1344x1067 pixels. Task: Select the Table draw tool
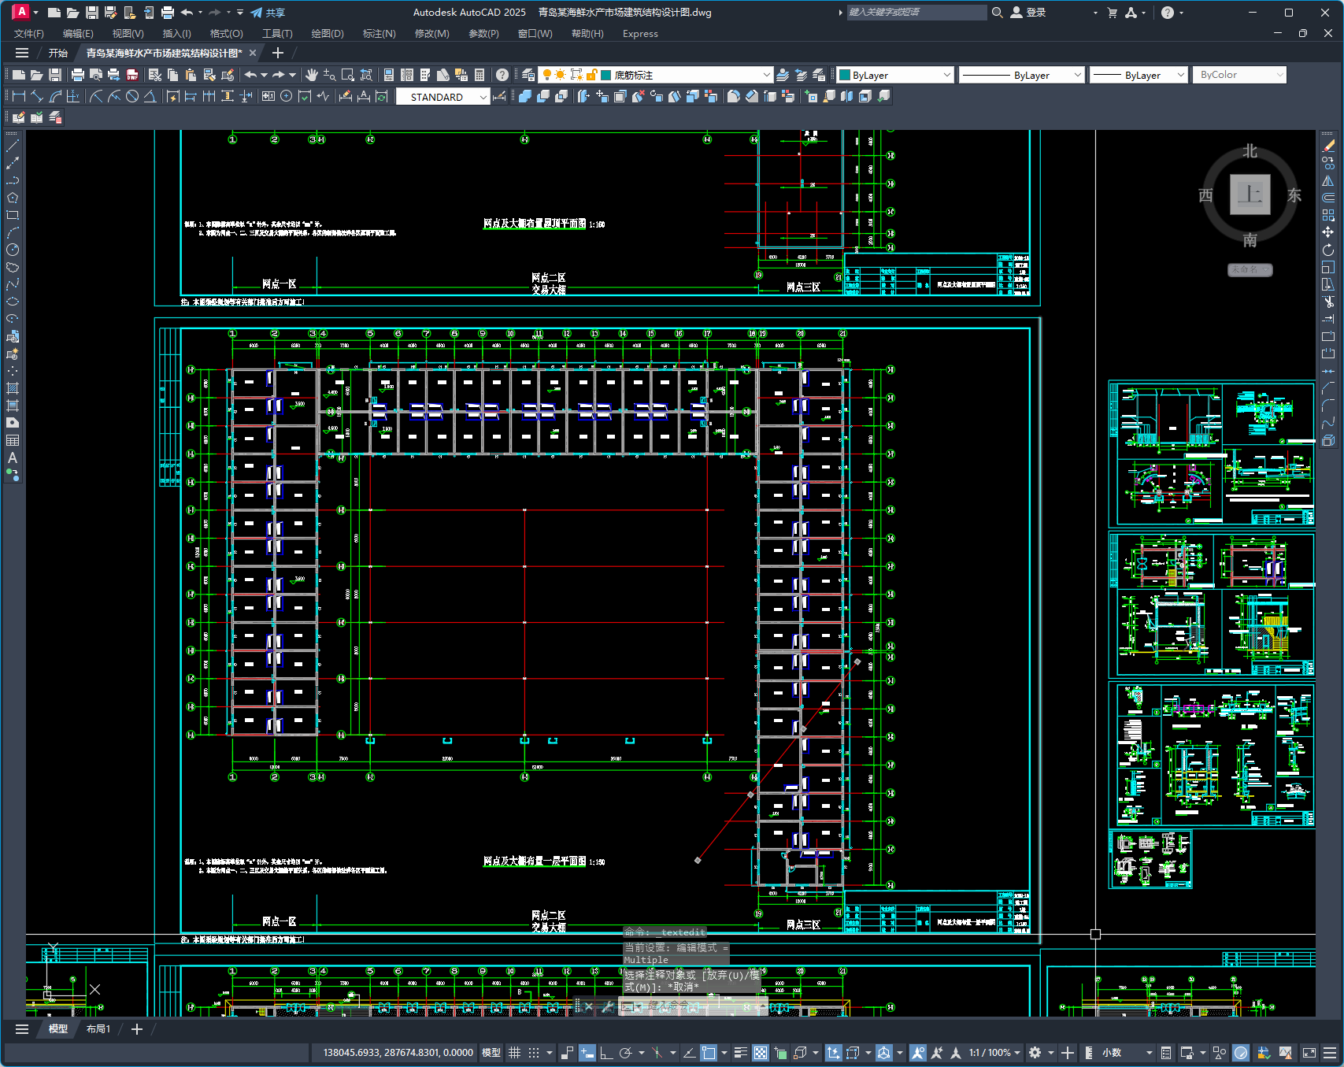point(13,440)
